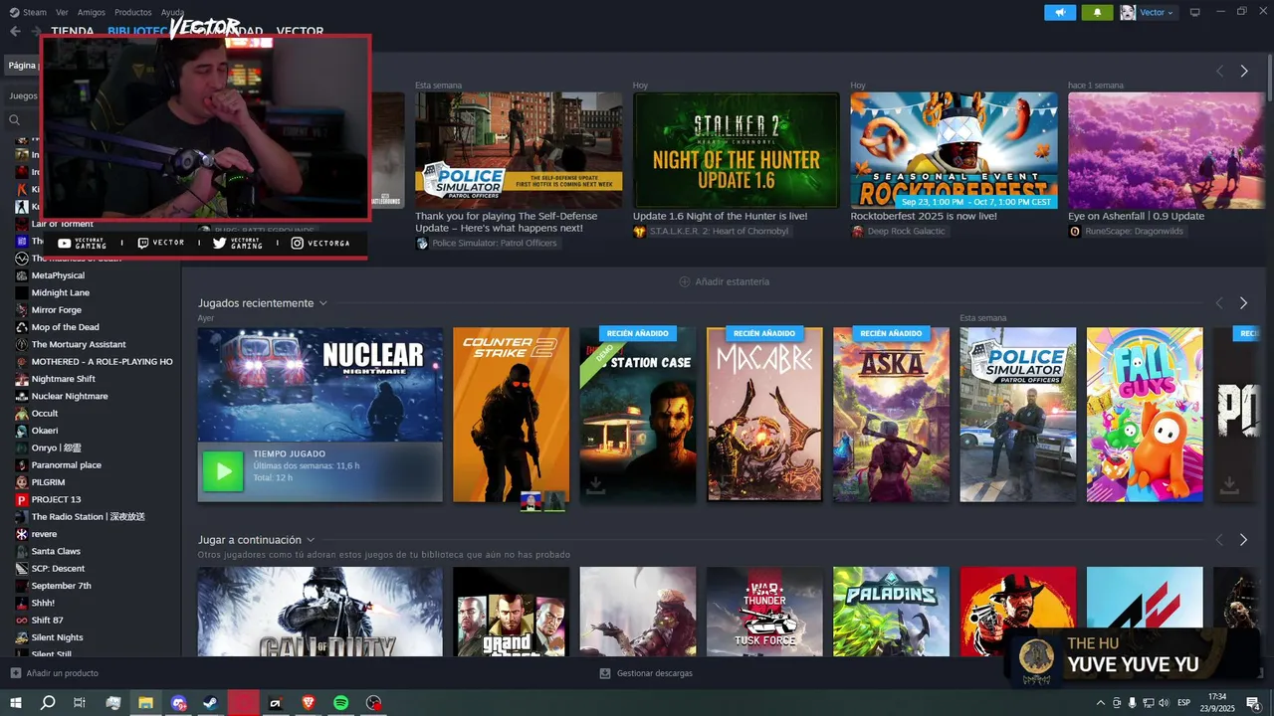The image size is (1274, 716).
Task: Open the Amigos menu
Action: [x=92, y=12]
